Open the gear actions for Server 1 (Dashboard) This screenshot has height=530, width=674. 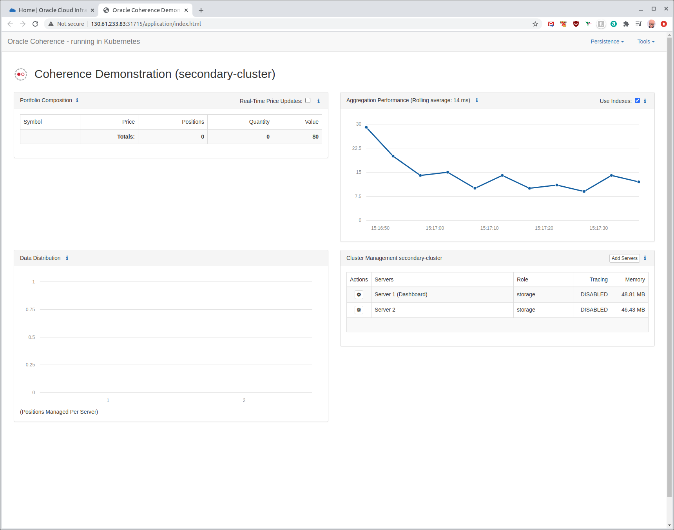[359, 295]
